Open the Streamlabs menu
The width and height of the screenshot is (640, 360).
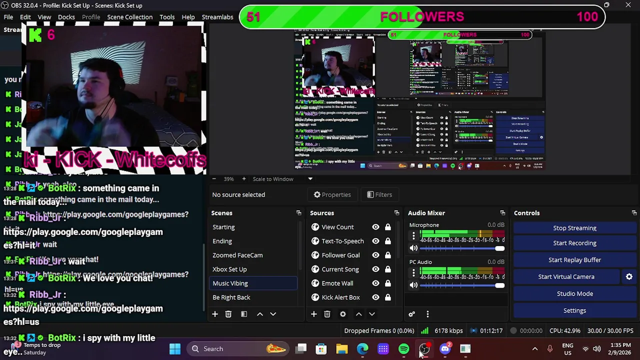pos(217,17)
